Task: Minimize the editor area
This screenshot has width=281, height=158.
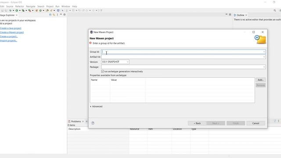Action: (x=227, y=14)
